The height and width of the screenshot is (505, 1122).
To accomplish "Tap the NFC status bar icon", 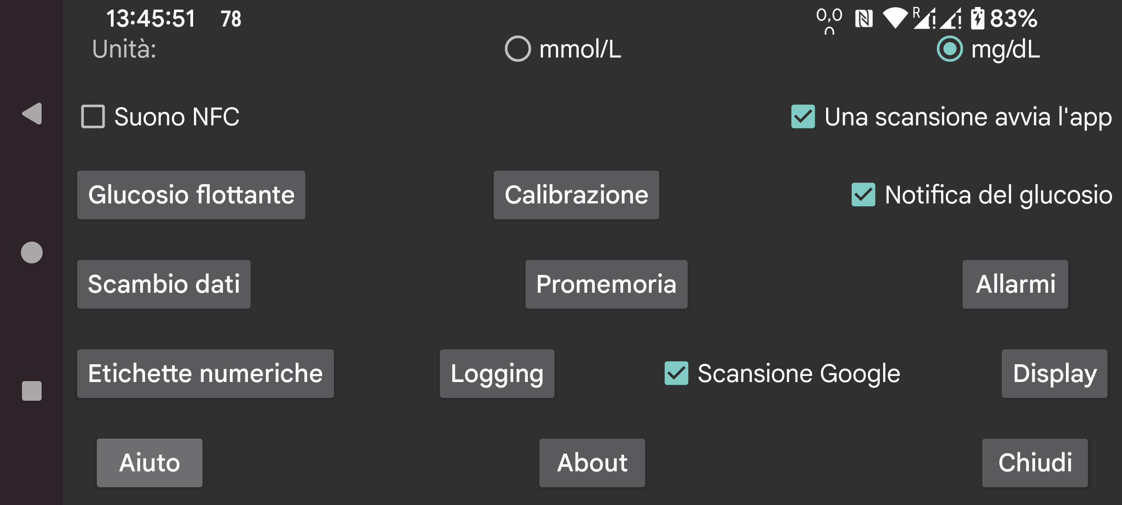I will click(x=863, y=19).
